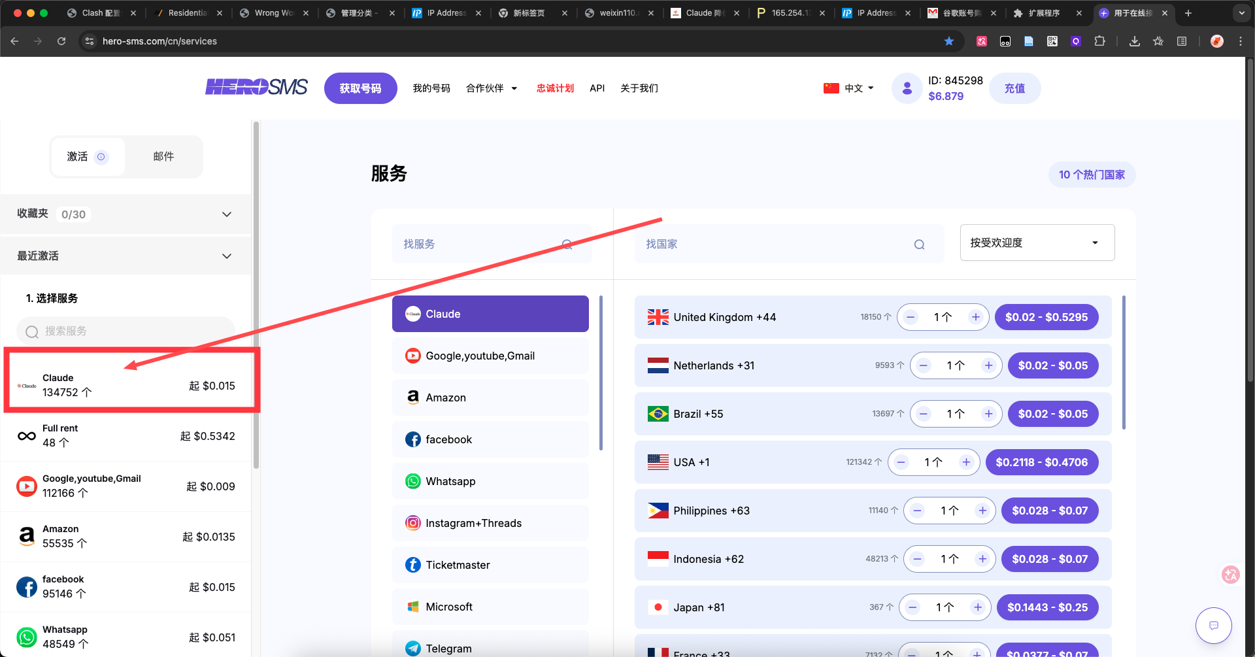Screen dimensions: 1255x657
Task: Click the Whatsapp logo in the sidebar list
Action: point(27,637)
